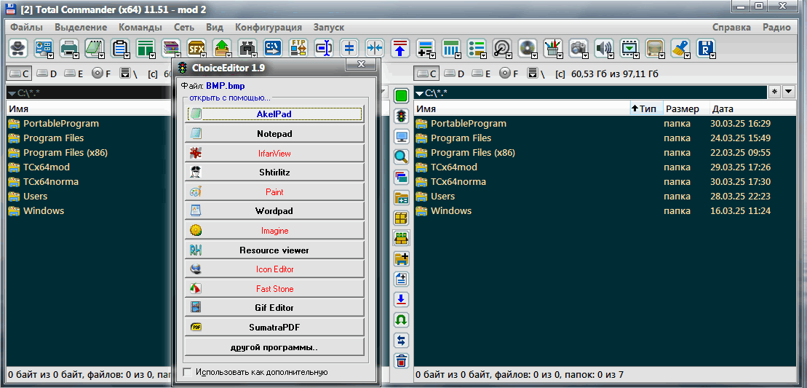
Task: Open dropdown arrow on the printer toolbar icon
Action: pyautogui.click(x=76, y=54)
